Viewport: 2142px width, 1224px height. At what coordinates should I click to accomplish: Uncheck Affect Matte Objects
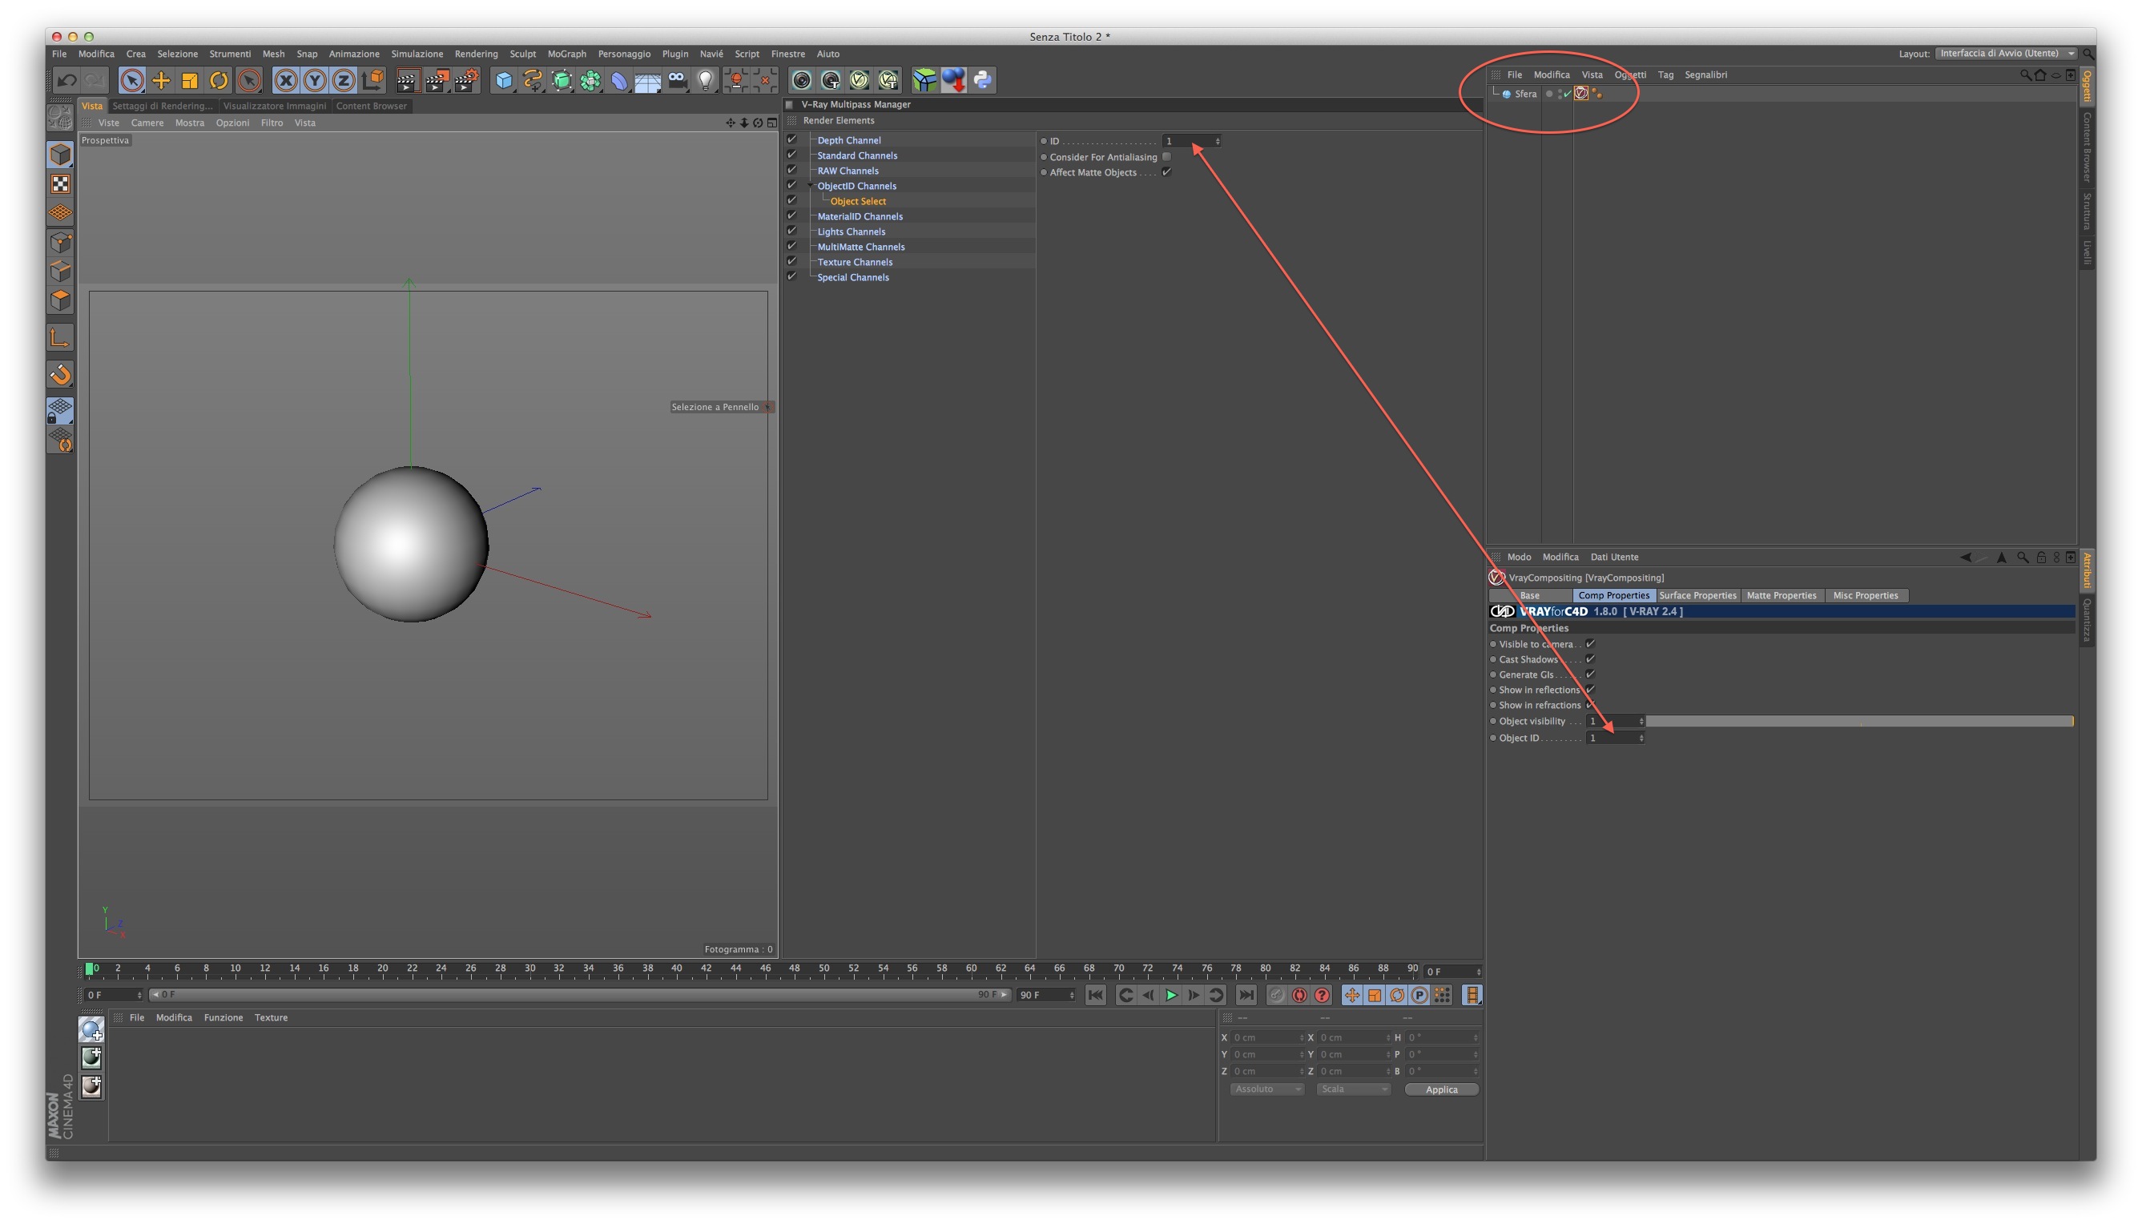[x=1166, y=172]
